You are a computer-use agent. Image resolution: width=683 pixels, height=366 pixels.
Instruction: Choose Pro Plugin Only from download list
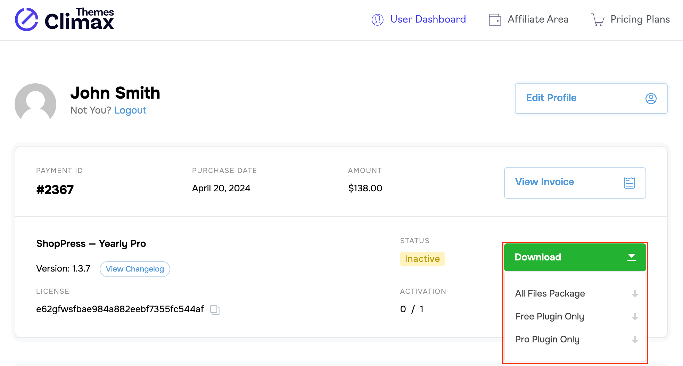pyautogui.click(x=547, y=340)
